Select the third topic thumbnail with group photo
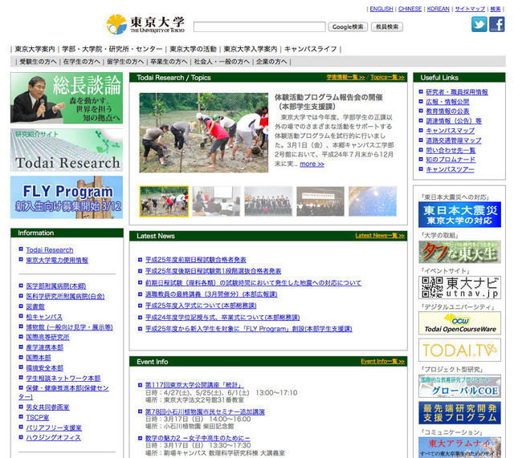Viewport: 514px width, 458px height. click(x=268, y=201)
